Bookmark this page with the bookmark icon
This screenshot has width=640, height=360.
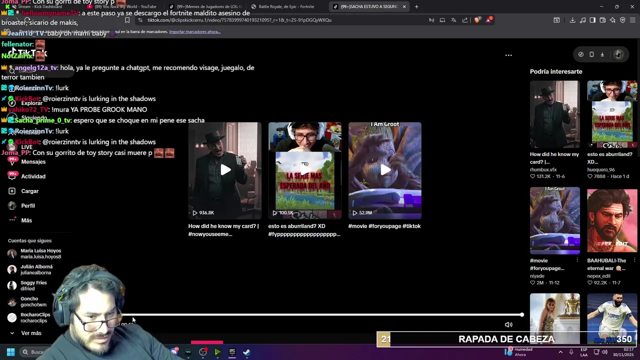(x=127, y=20)
